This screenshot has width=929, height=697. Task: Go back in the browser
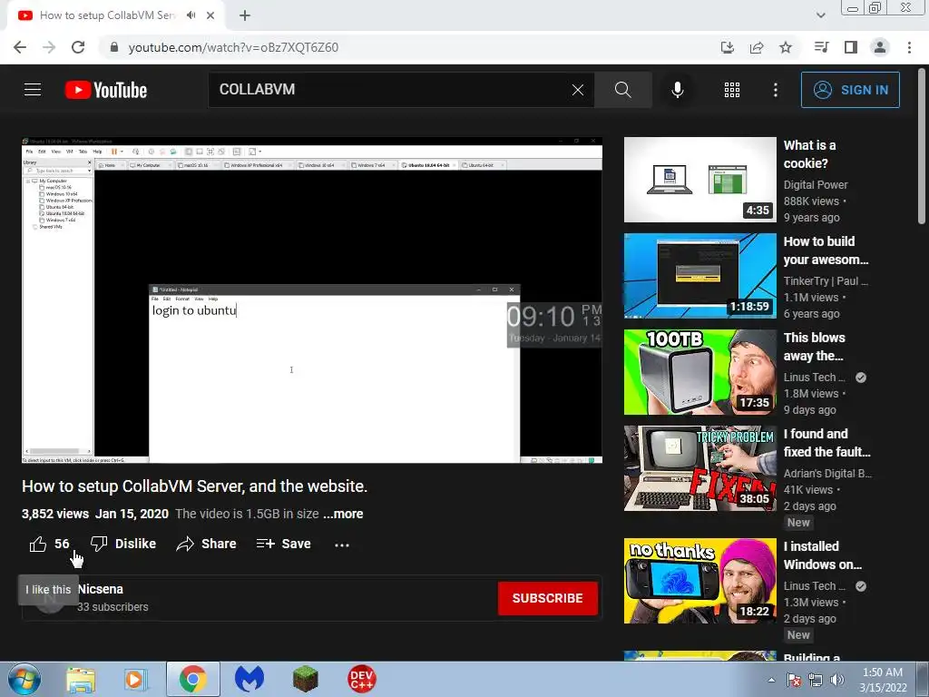point(20,47)
